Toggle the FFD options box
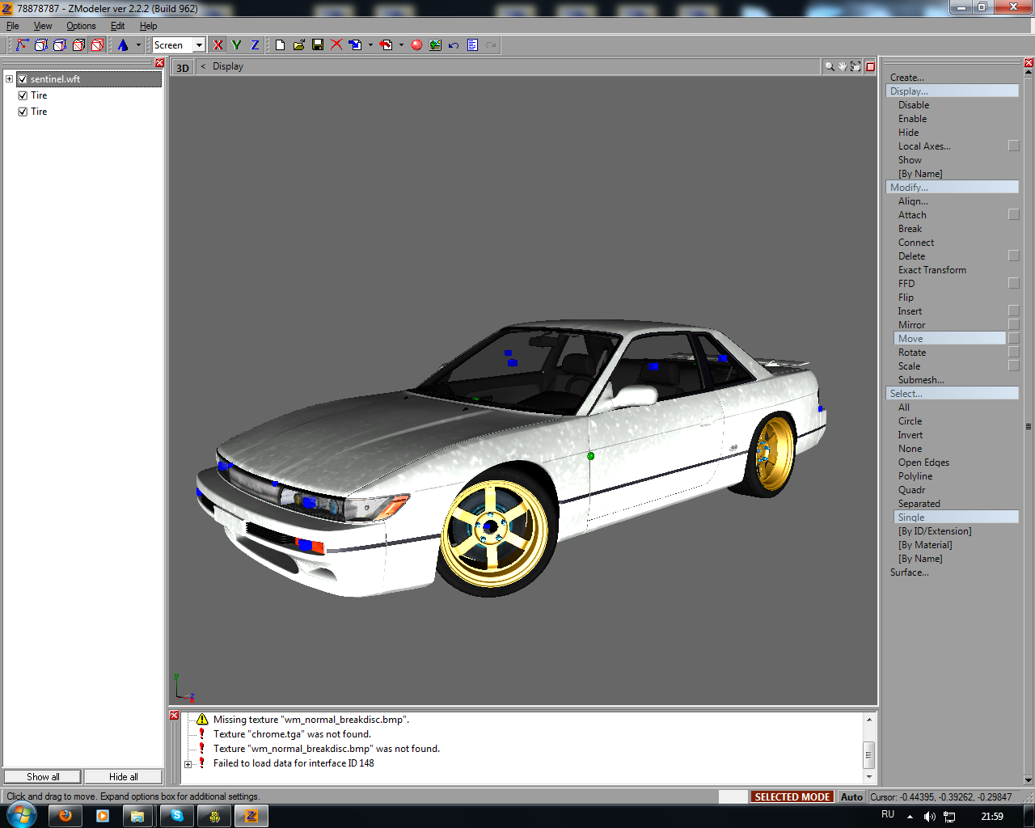Image resolution: width=1035 pixels, height=828 pixels. 1013,283
